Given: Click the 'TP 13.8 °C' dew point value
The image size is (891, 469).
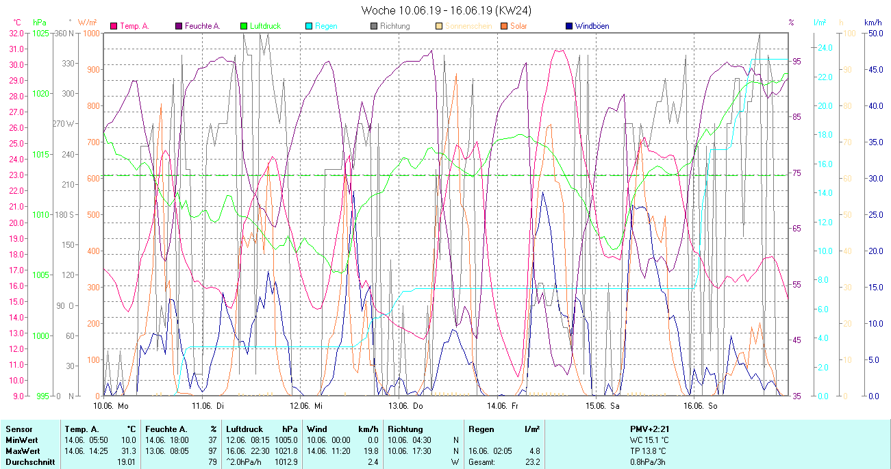Looking at the screenshot, I should coord(649,451).
